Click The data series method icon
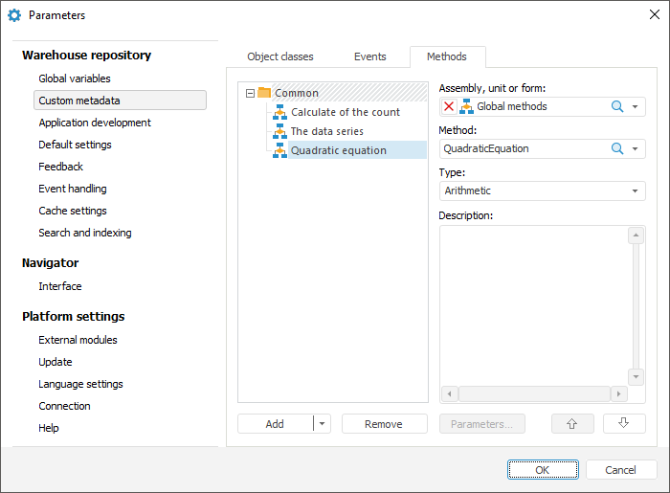The height and width of the screenshot is (493, 670). click(x=279, y=131)
